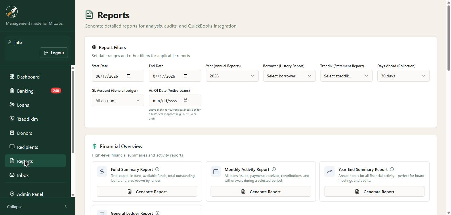This screenshot has height=215, width=451.
Task: Click the app logo in the sidebar
Action: [12, 12]
